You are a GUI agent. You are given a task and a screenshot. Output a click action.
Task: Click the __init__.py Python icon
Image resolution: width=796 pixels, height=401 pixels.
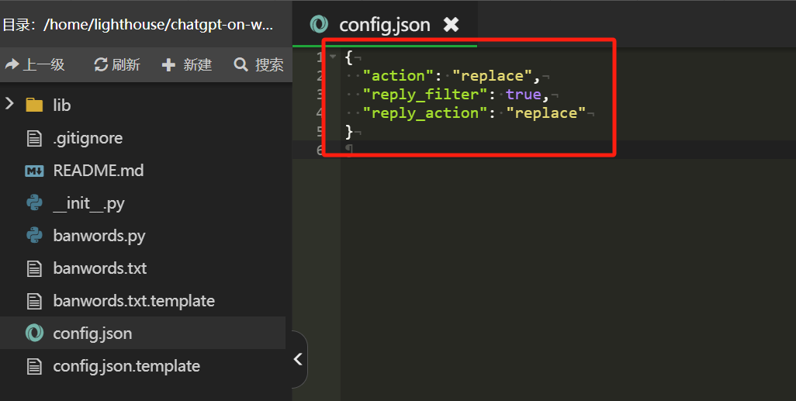(x=34, y=203)
